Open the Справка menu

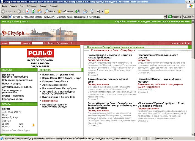54,6
